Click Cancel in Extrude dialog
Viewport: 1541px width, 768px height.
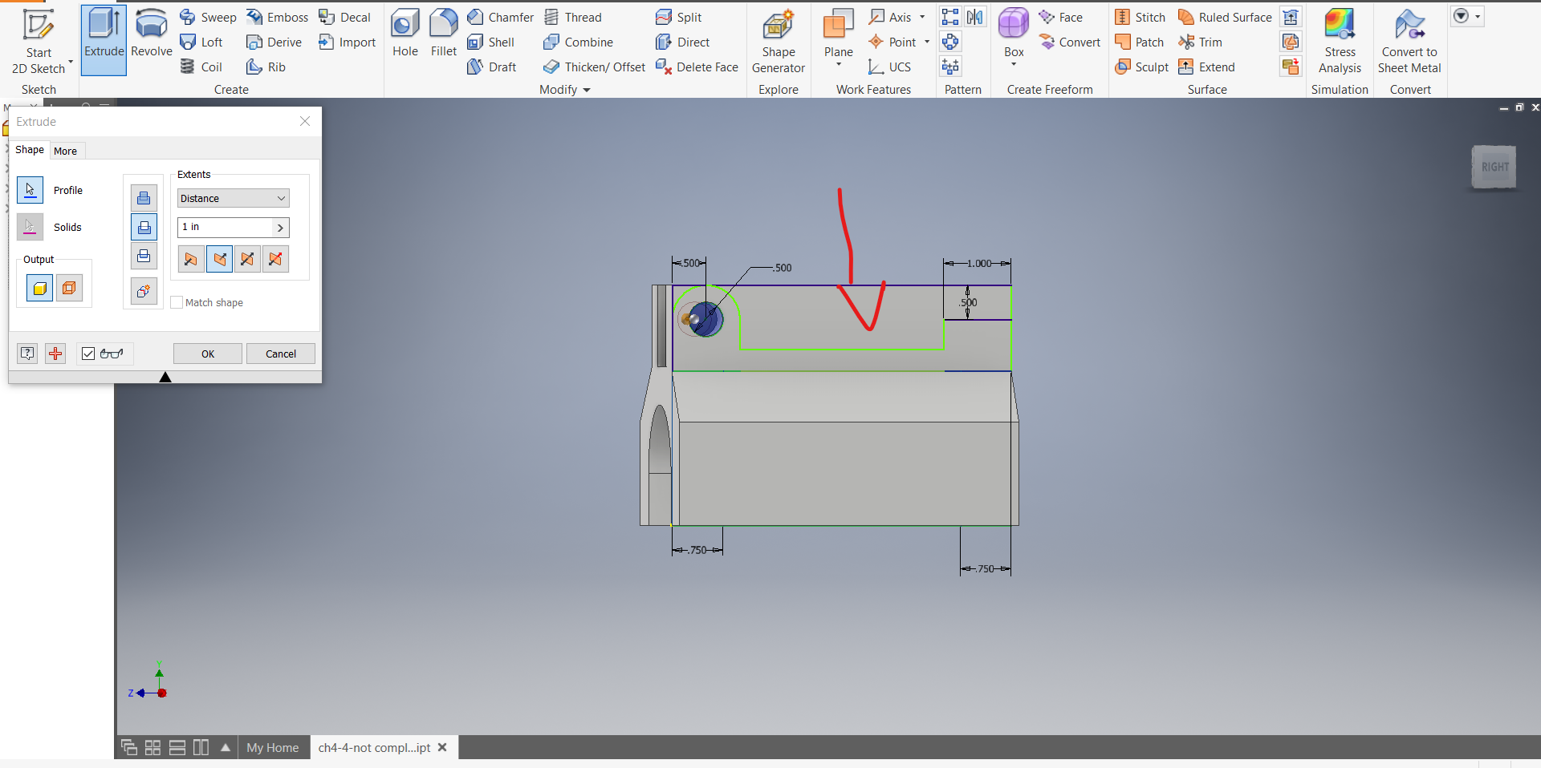pos(281,354)
